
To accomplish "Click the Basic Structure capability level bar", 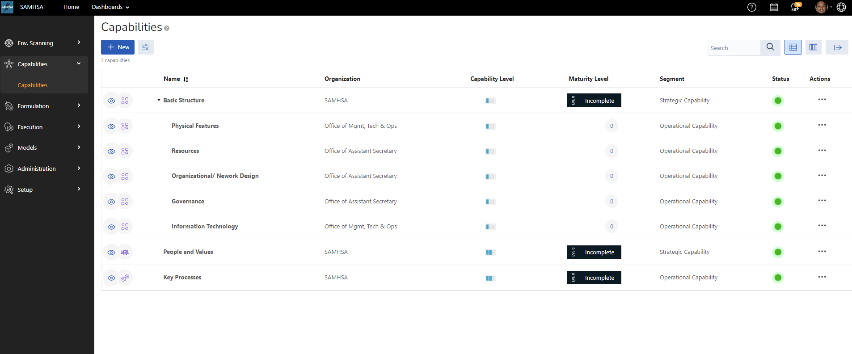I will [490, 101].
